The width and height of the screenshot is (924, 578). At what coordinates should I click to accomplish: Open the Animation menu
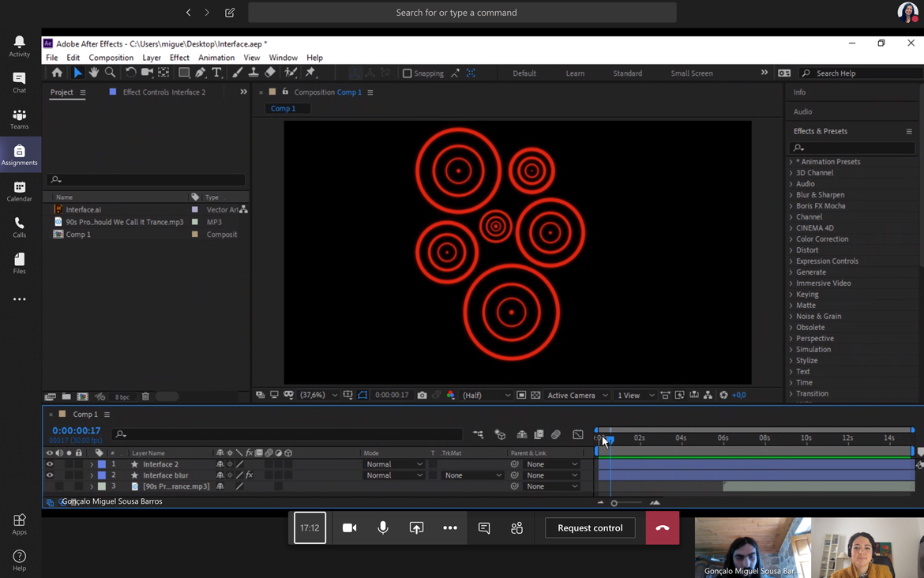click(216, 58)
